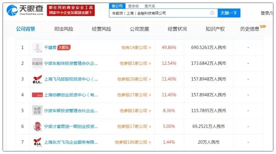Click 690.5263万人民币 amount cell
The height and width of the screenshot is (154, 276).
pyautogui.click(x=209, y=47)
